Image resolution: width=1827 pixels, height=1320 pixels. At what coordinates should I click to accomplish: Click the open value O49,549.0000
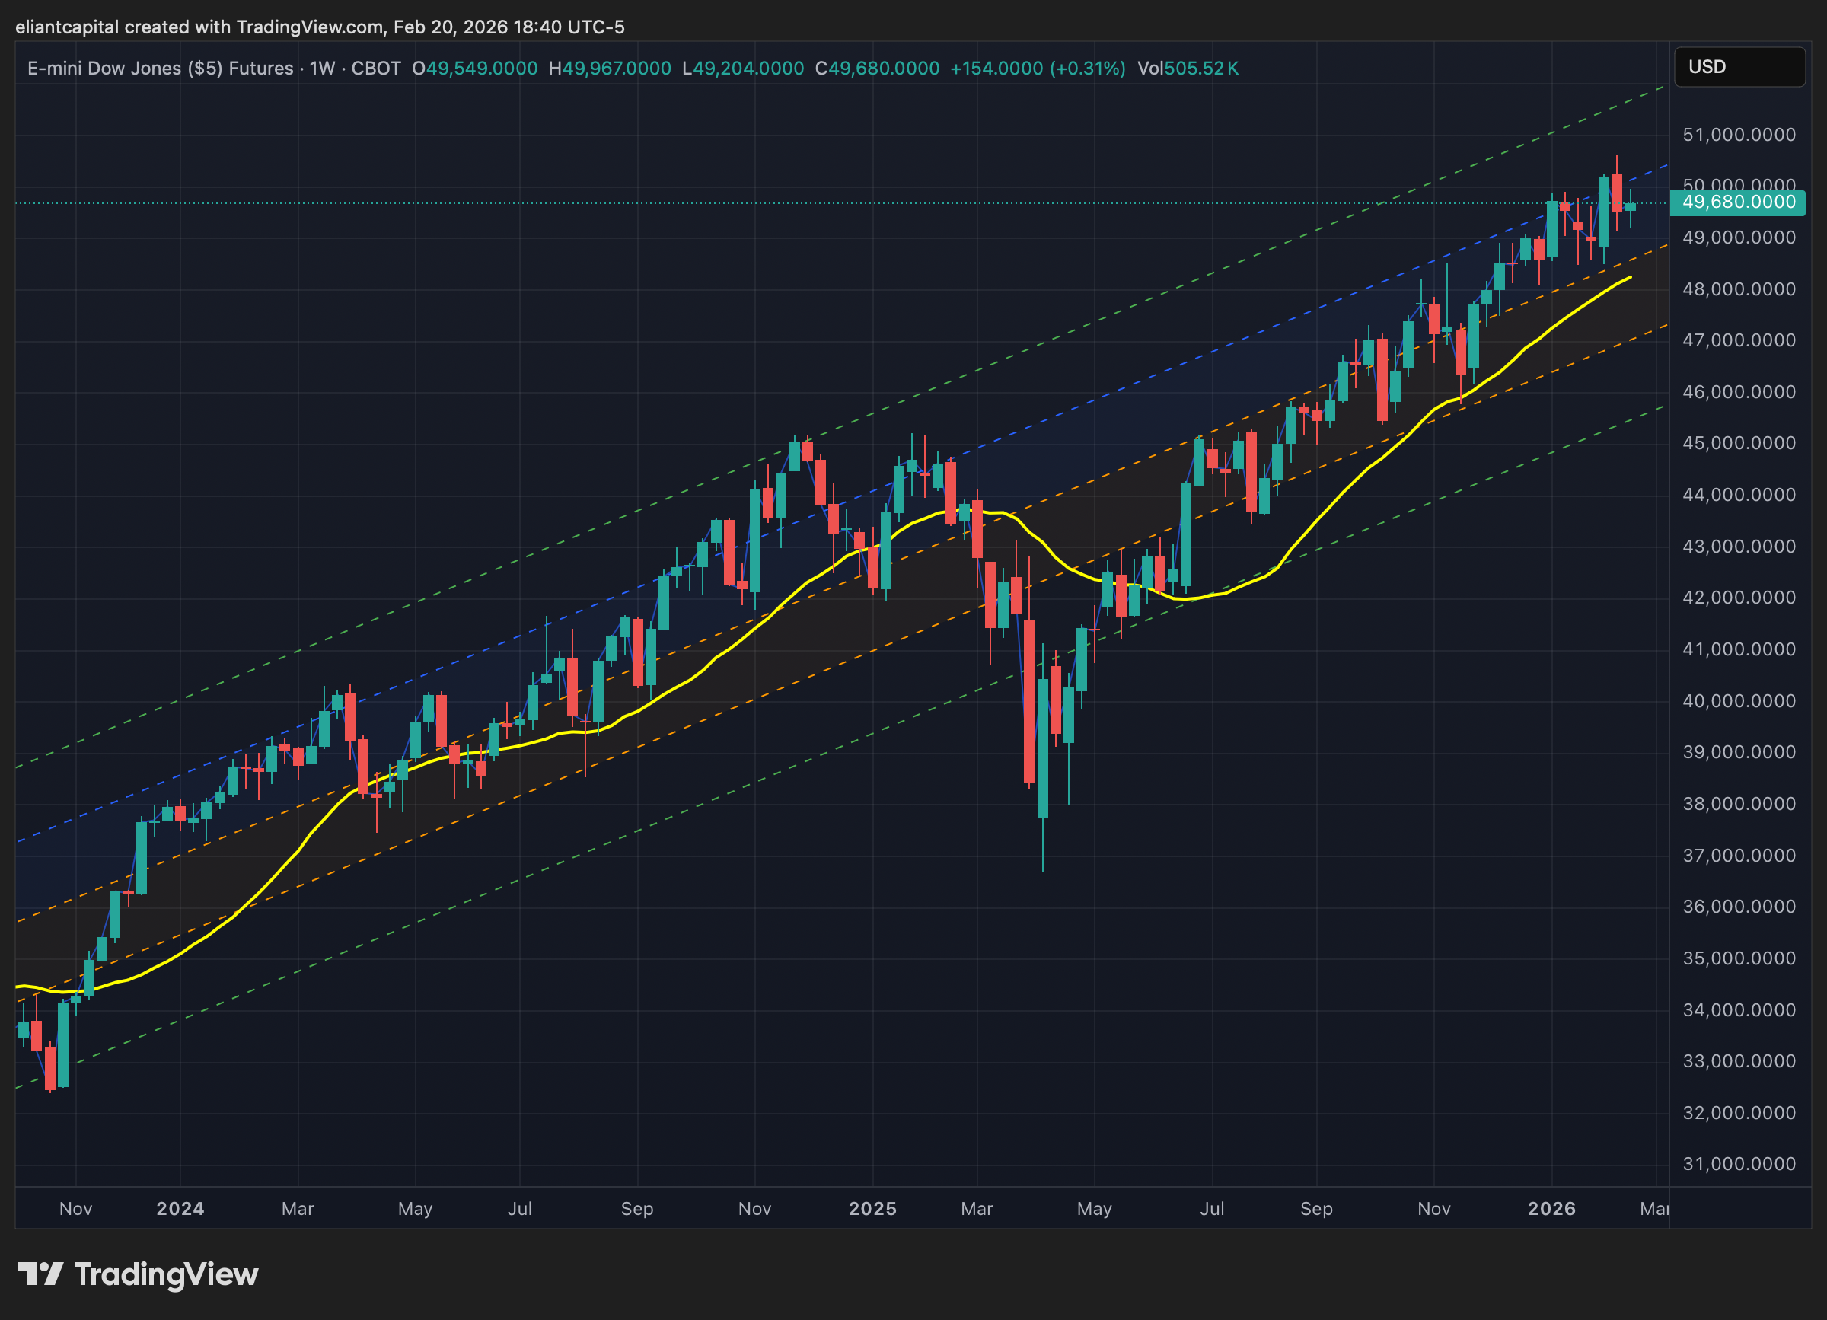pyautogui.click(x=474, y=69)
